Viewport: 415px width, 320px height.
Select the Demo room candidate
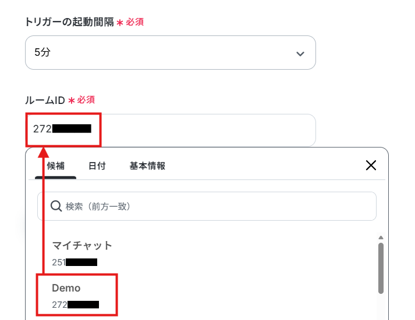click(x=77, y=295)
